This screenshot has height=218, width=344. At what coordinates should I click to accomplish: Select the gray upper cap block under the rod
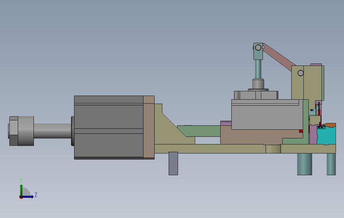(x=256, y=95)
